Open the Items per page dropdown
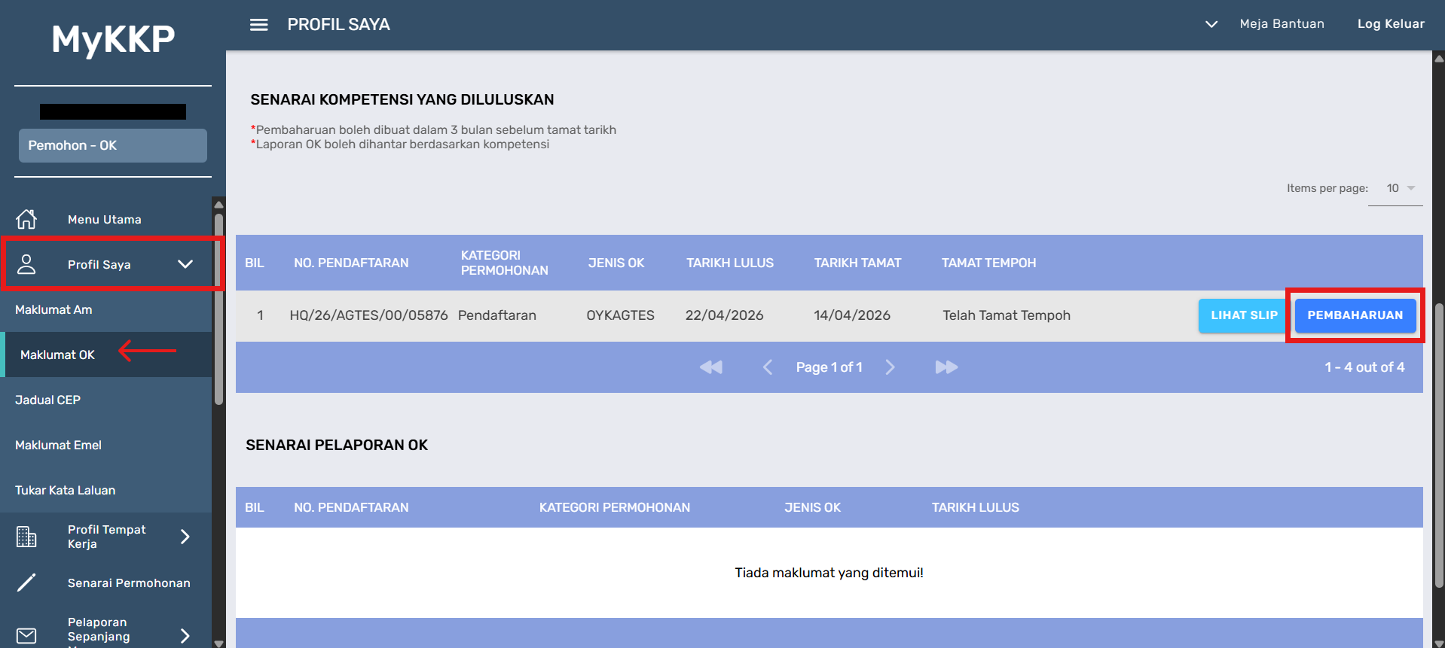The image size is (1445, 648). (x=1401, y=188)
